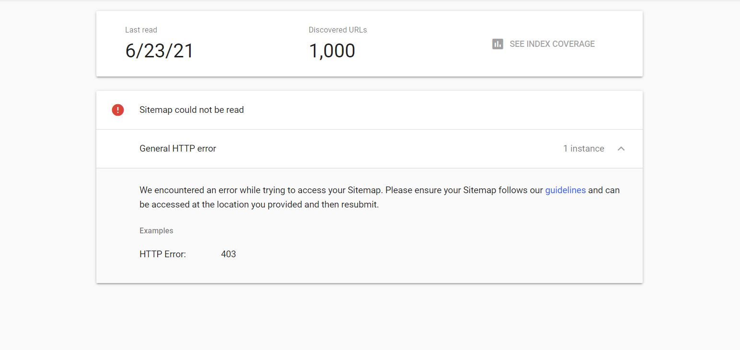Click the 'HTTP Error:' label
The width and height of the screenshot is (740, 350).
(x=163, y=254)
